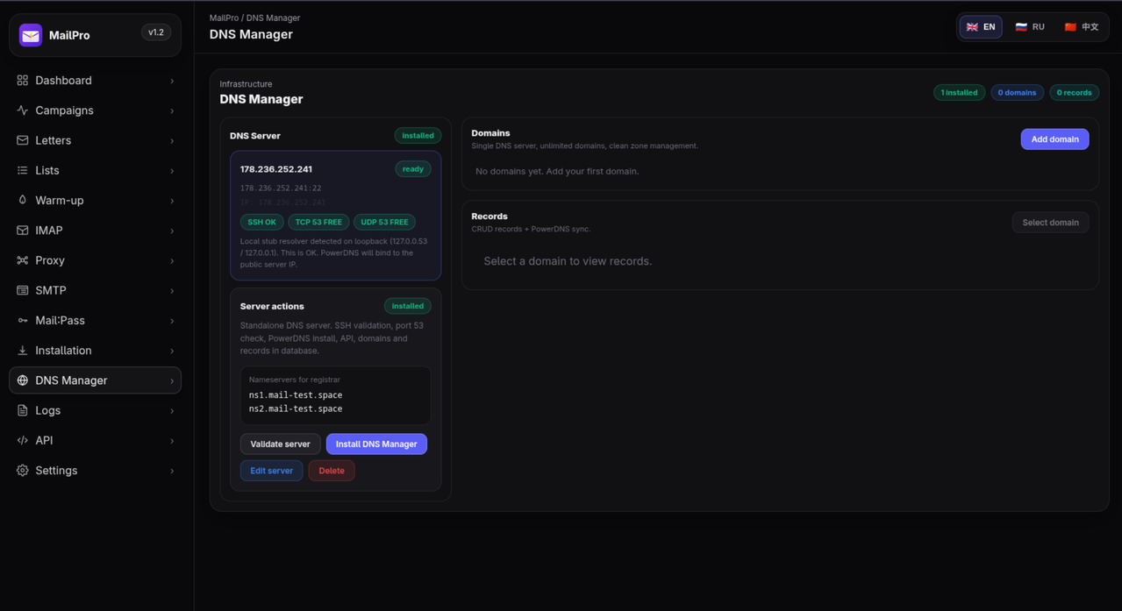Switch language to RU
Image resolution: width=1122 pixels, height=611 pixels.
[1030, 27]
